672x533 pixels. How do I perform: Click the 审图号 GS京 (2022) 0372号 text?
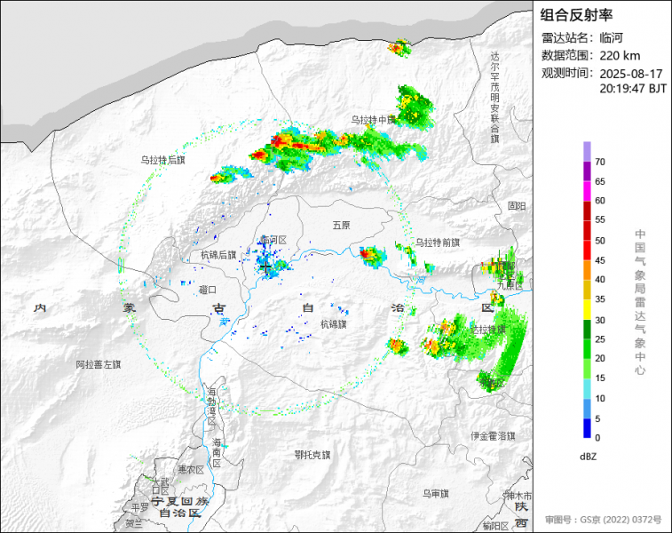[x=603, y=518]
